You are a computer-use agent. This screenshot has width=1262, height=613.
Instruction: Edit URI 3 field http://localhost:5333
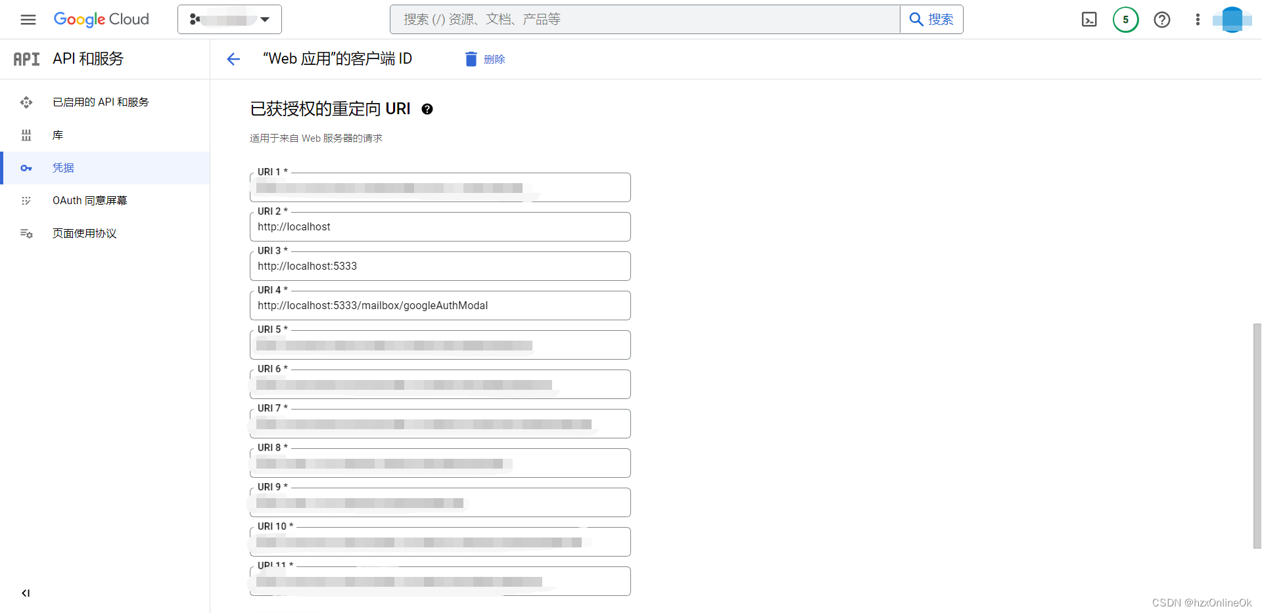pyautogui.click(x=440, y=266)
